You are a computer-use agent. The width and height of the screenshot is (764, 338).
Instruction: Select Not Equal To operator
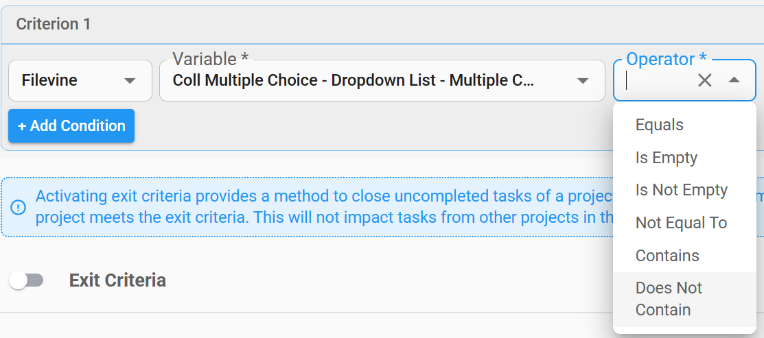[681, 223]
